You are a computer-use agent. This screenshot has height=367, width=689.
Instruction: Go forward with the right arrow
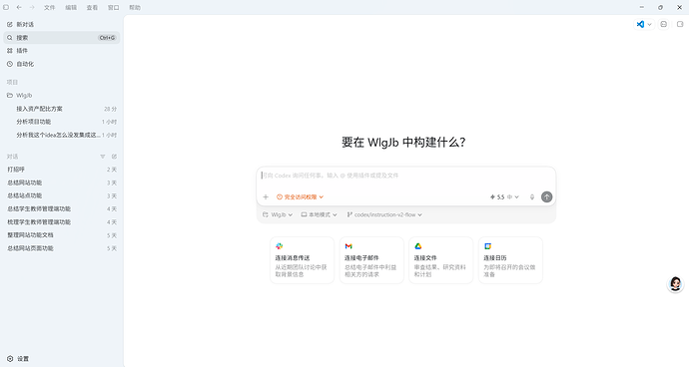(32, 7)
